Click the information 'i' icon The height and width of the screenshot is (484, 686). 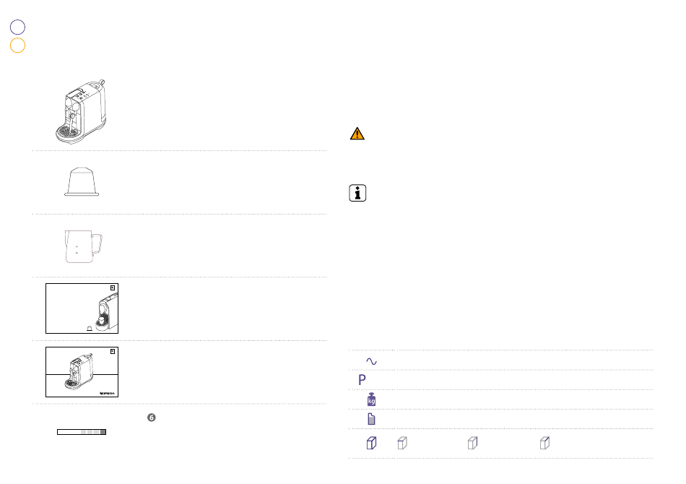pos(357,193)
